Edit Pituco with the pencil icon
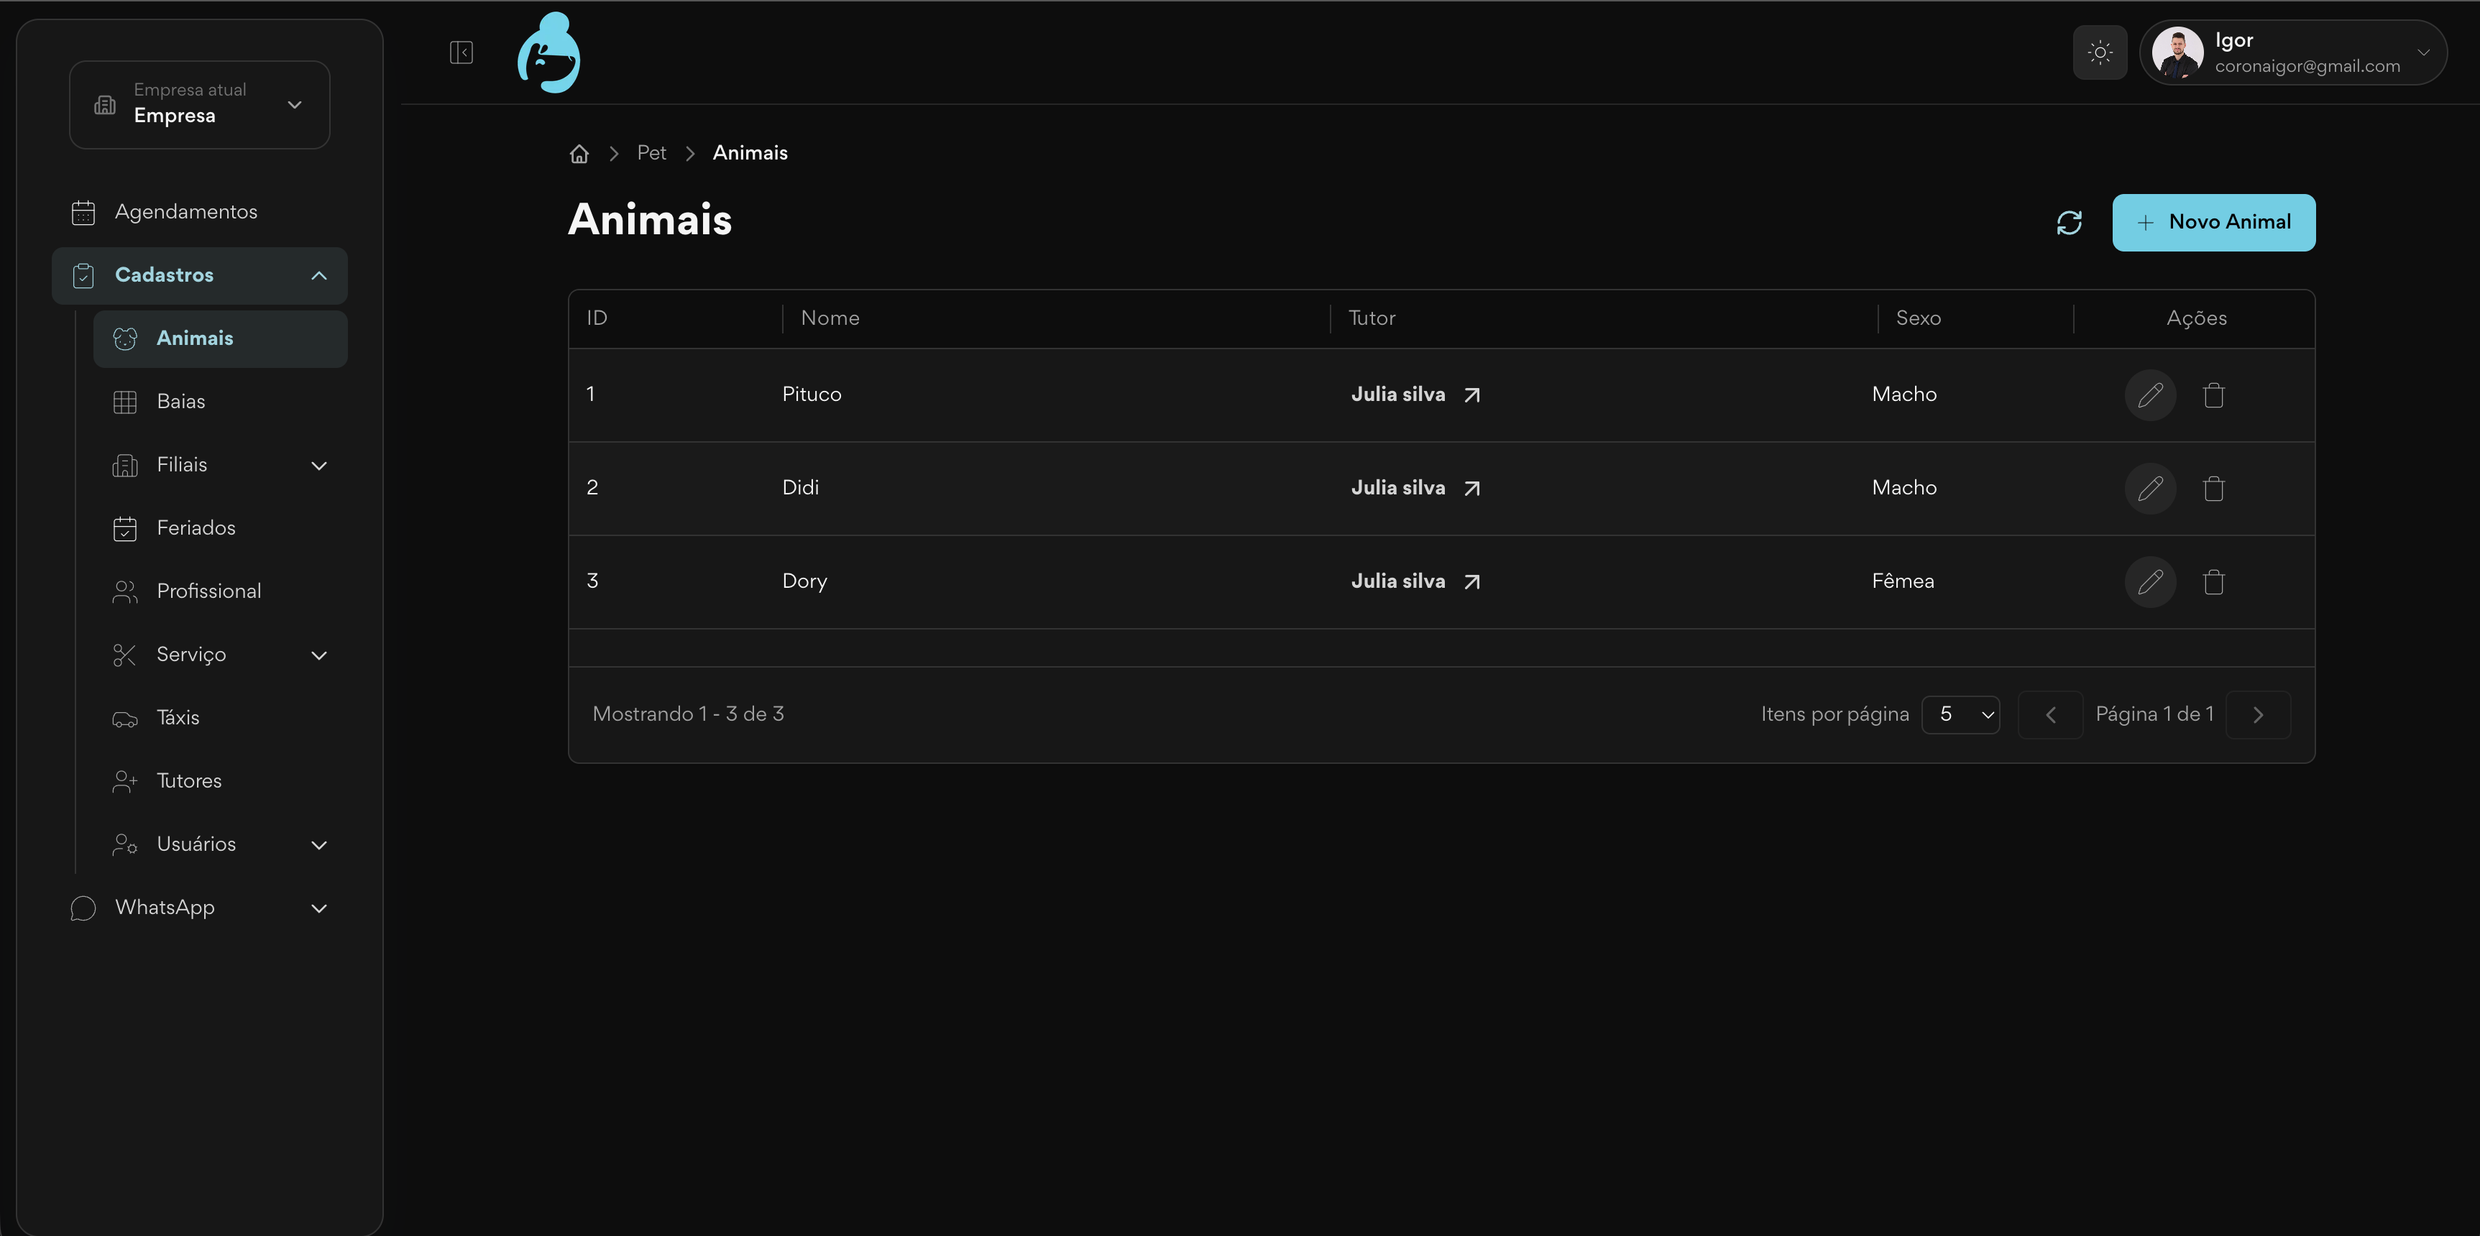 point(2150,395)
